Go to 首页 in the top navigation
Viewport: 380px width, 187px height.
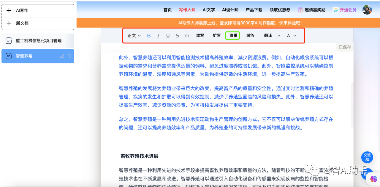[x=167, y=9]
